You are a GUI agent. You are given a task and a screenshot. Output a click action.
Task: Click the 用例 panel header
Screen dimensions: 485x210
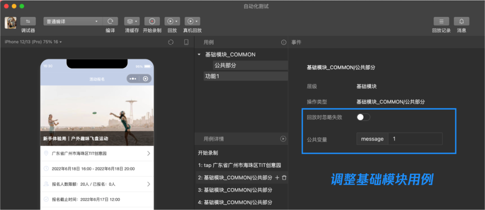(x=208, y=42)
